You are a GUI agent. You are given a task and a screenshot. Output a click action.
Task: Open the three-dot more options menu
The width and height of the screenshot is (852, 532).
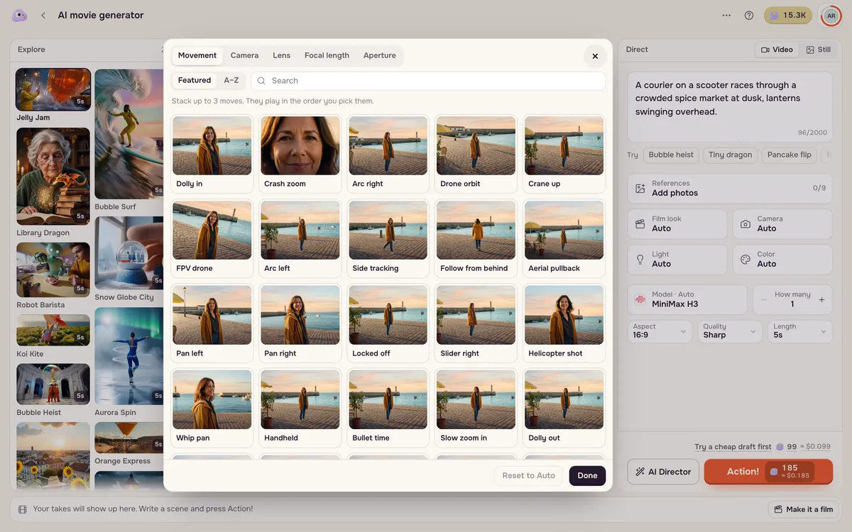click(x=726, y=15)
